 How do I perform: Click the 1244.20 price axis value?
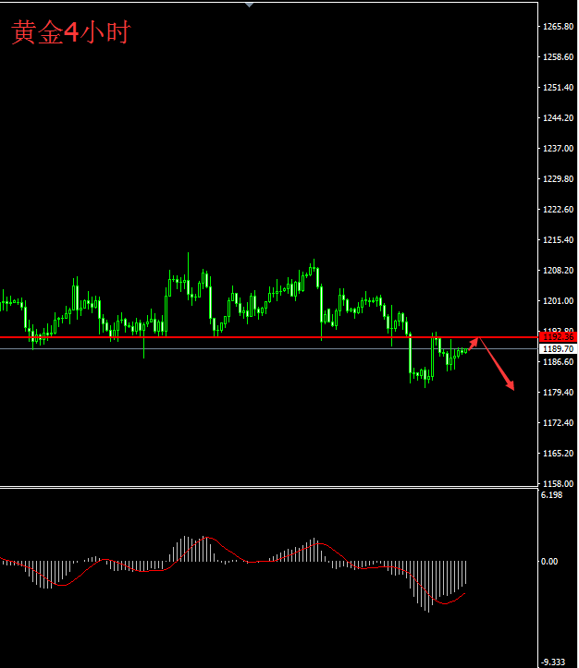click(x=558, y=118)
